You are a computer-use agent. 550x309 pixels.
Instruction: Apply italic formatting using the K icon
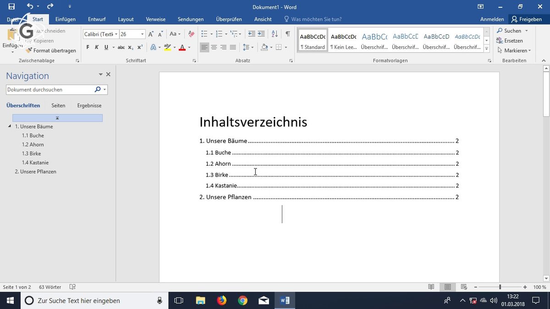pos(96,47)
